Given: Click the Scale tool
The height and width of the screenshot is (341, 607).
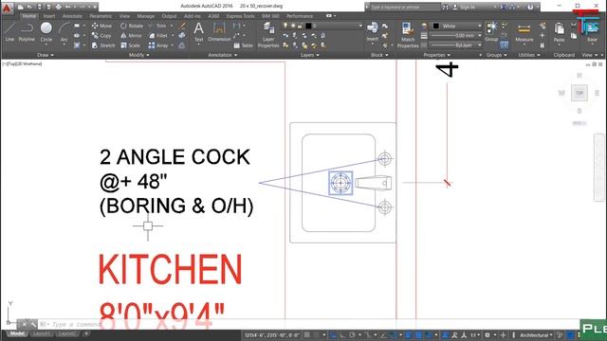Looking at the screenshot, I should [131, 45].
